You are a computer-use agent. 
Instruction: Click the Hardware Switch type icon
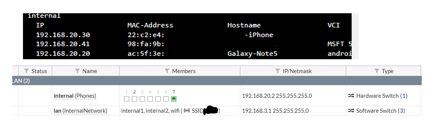click(x=351, y=96)
